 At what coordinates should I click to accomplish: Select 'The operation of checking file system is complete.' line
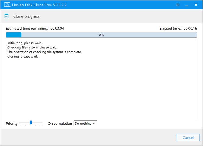tap(44, 52)
